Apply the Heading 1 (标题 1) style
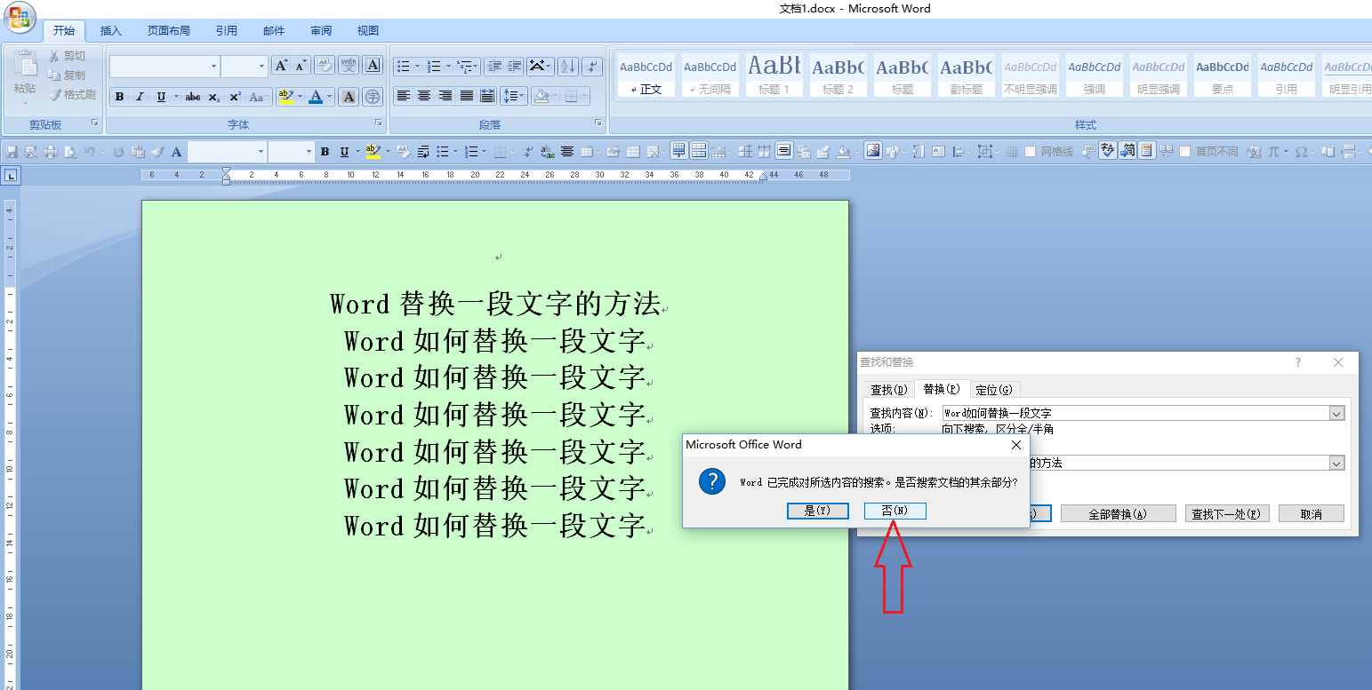The image size is (1372, 690). [x=774, y=75]
